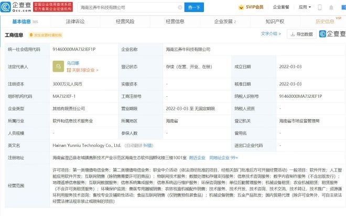Image resolution: width=346 pixels, height=216 pixels.
Task: Click the 查一下 search button
Action: 193,8
